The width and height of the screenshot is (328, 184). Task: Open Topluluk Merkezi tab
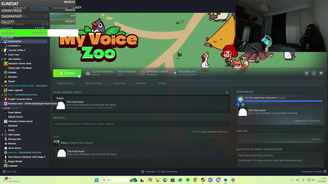point(93,83)
